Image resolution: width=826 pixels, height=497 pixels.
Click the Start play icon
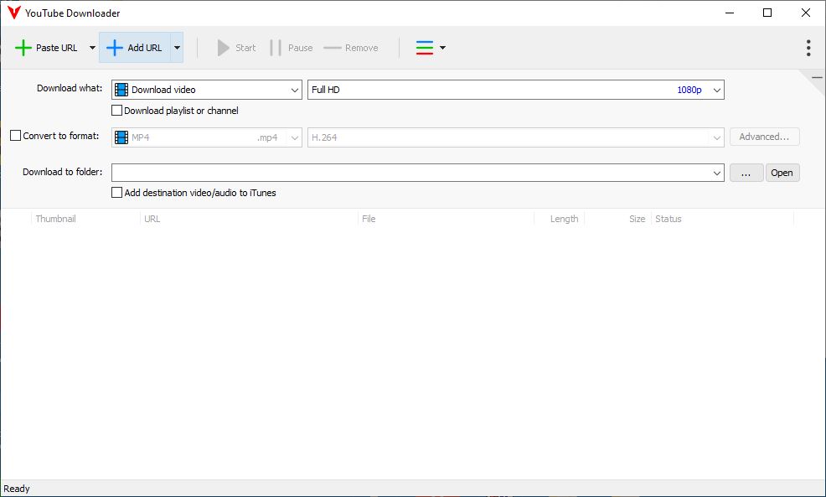[224, 48]
